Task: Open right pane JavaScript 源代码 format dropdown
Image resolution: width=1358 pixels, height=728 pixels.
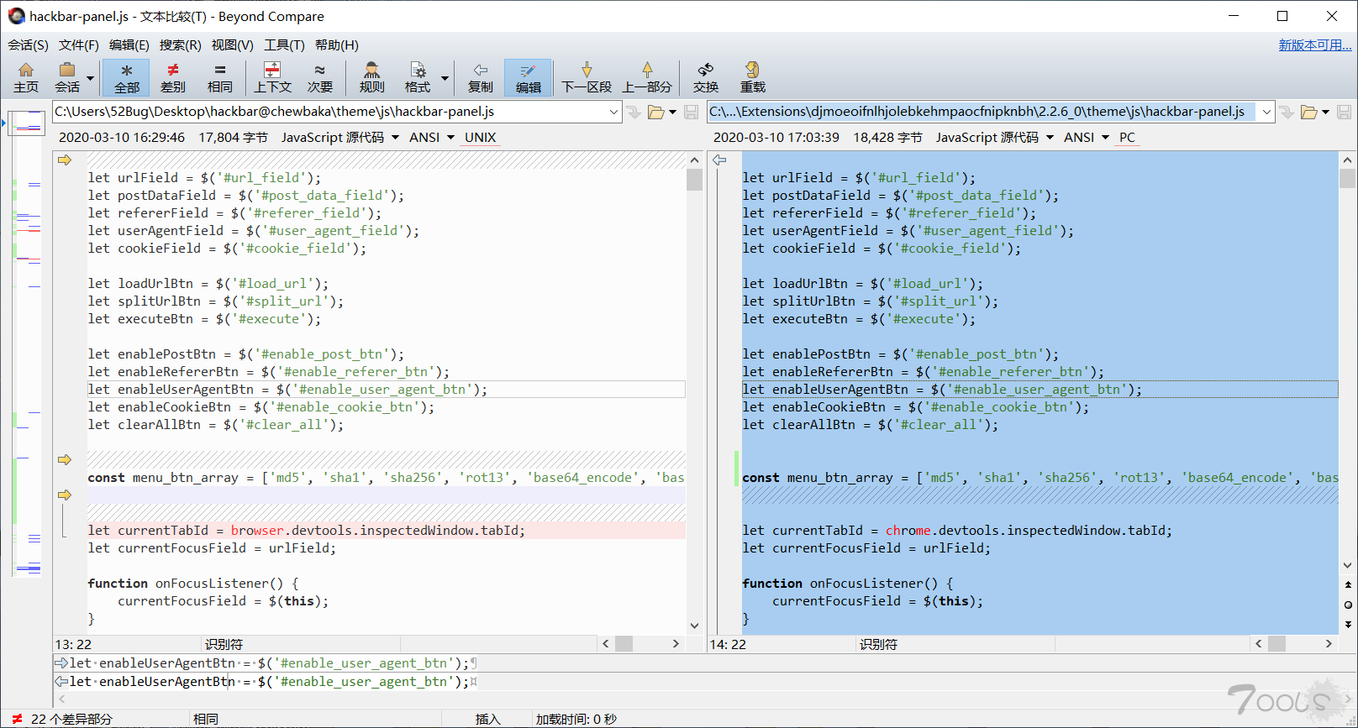Action: coord(994,137)
